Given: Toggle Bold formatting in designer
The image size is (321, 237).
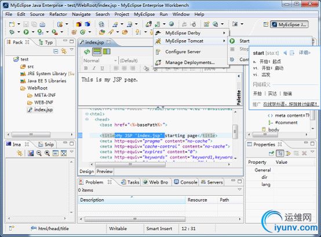Looking at the screenshot, I should [x=86, y=68].
